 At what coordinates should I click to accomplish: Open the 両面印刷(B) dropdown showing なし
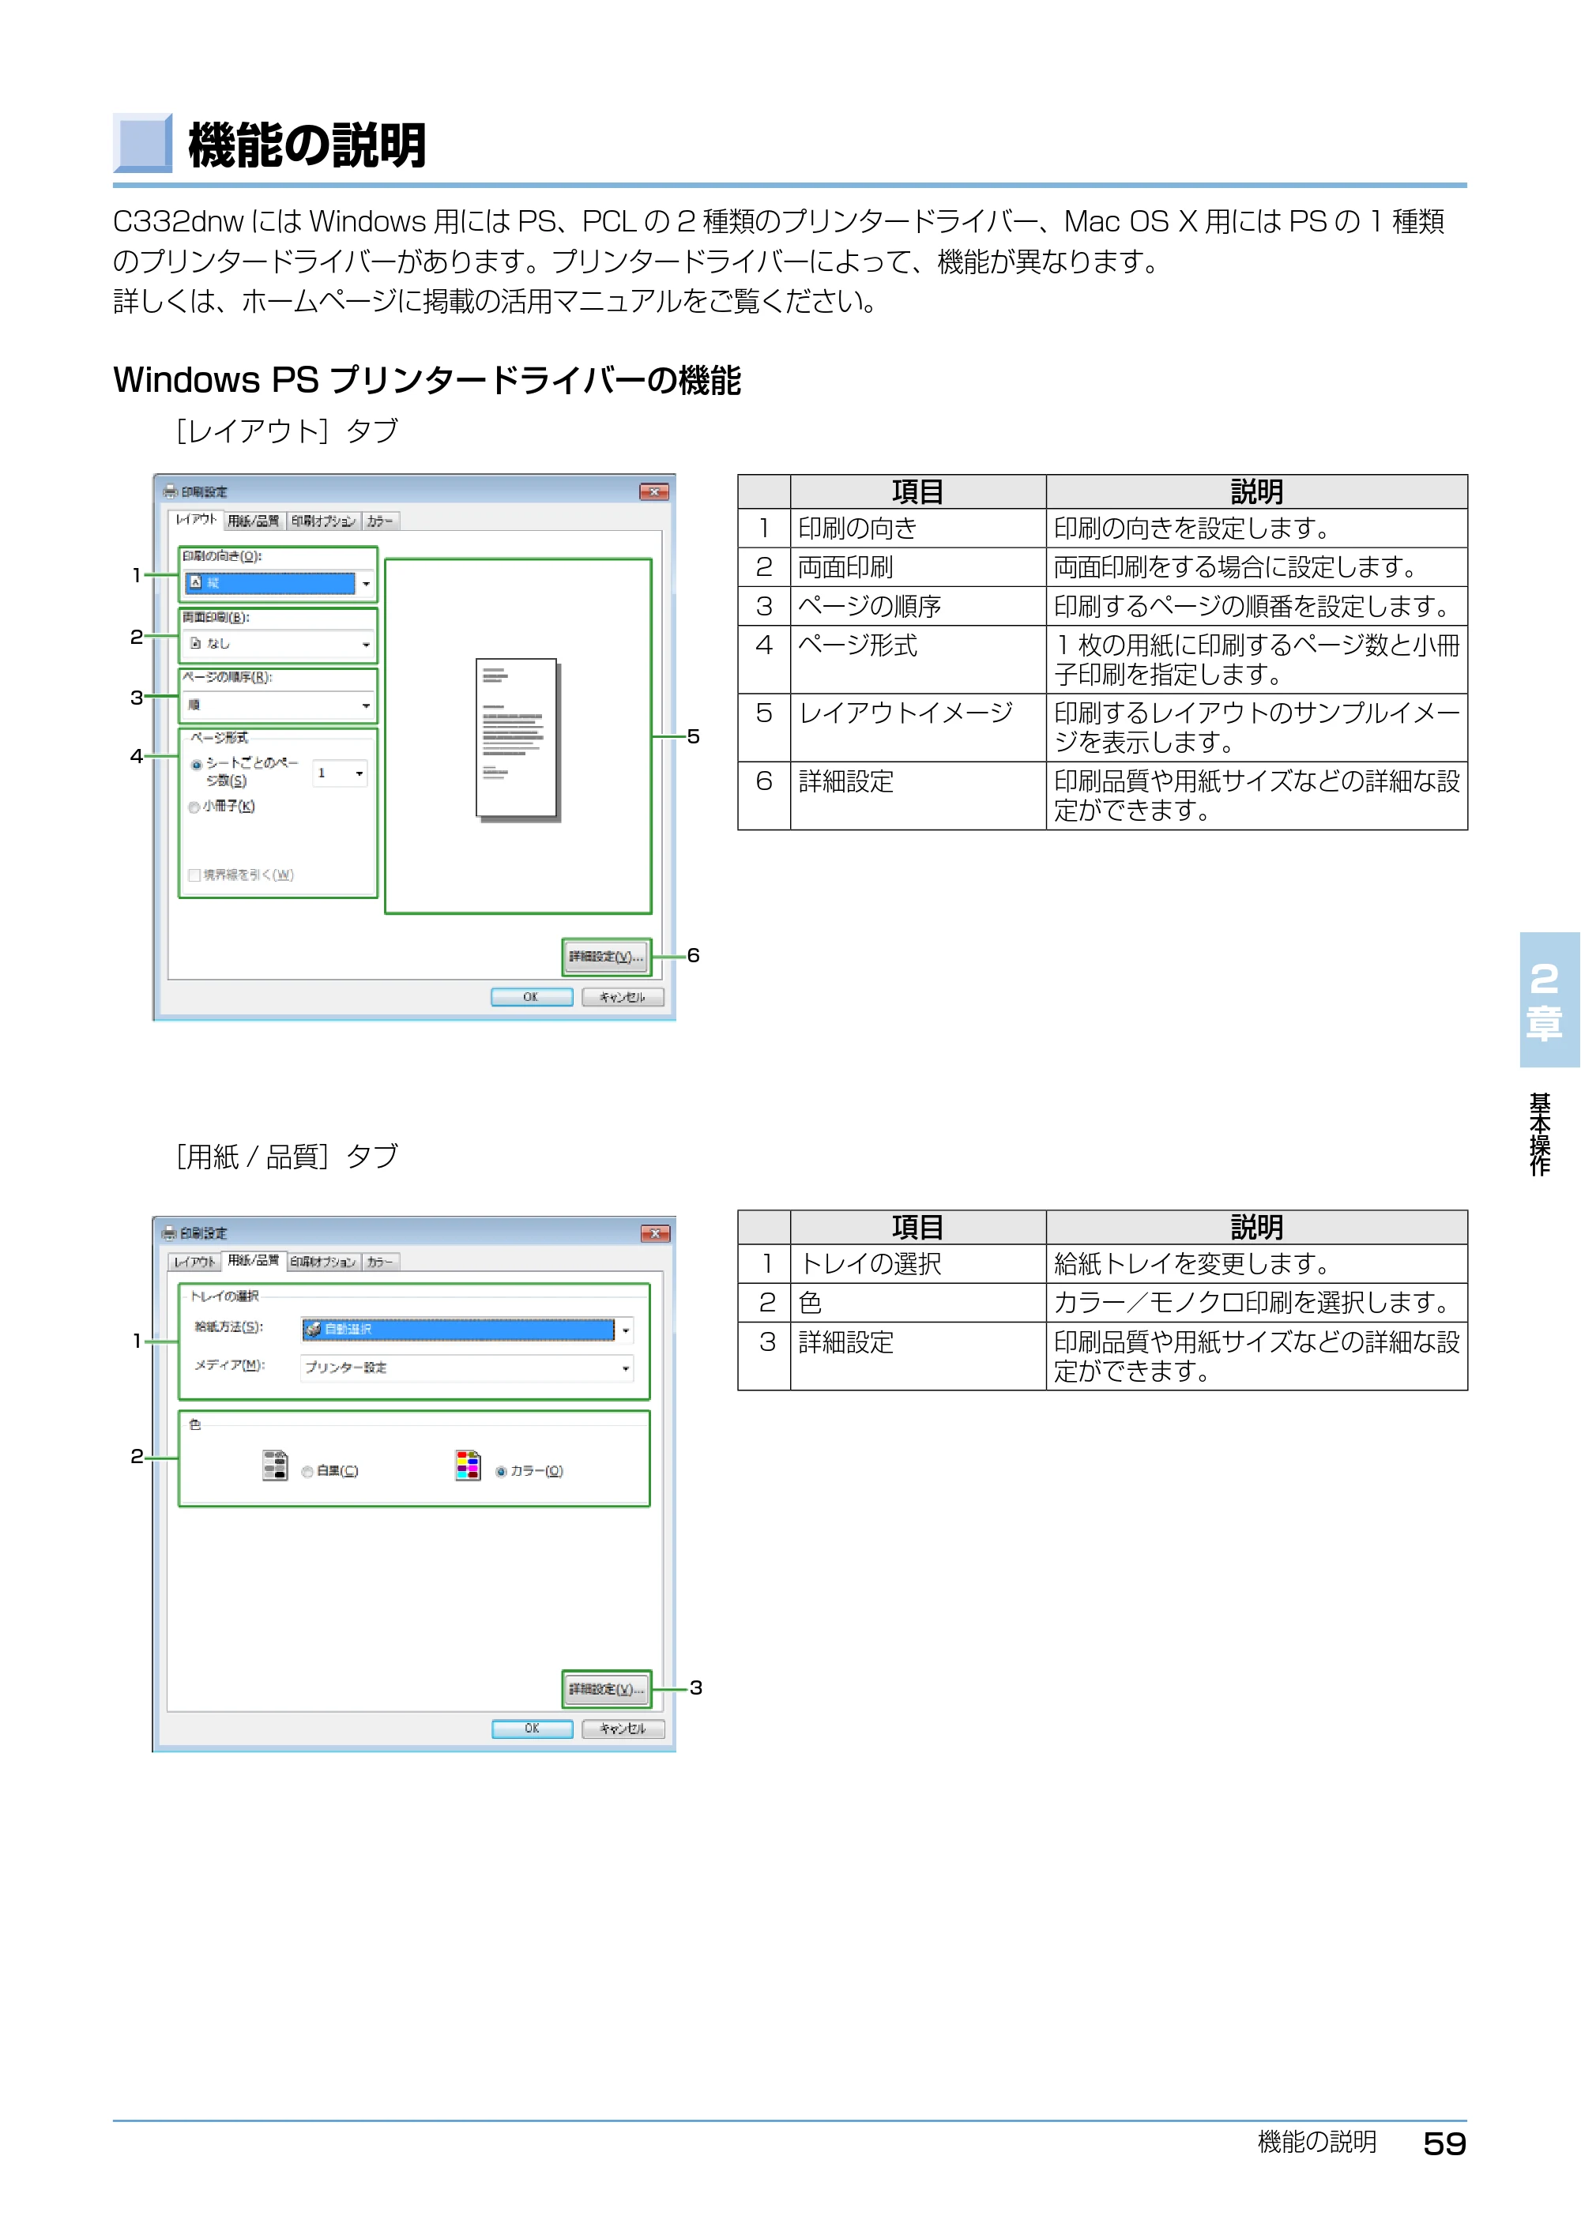pyautogui.click(x=278, y=643)
